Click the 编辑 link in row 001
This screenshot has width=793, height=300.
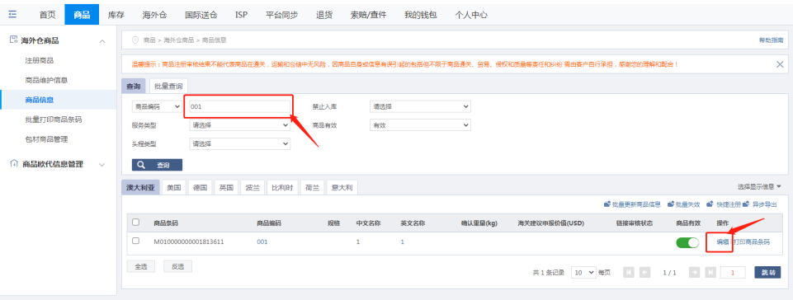click(x=723, y=242)
